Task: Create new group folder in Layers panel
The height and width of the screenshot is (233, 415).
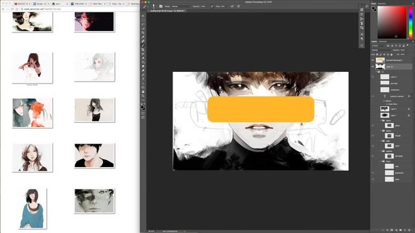Action: tap(401, 230)
